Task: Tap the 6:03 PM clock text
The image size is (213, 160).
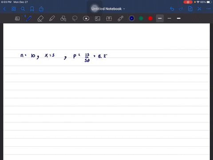Action: pyautogui.click(x=6, y=2)
